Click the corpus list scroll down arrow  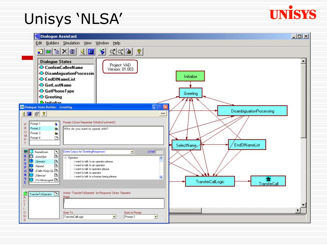(x=161, y=177)
